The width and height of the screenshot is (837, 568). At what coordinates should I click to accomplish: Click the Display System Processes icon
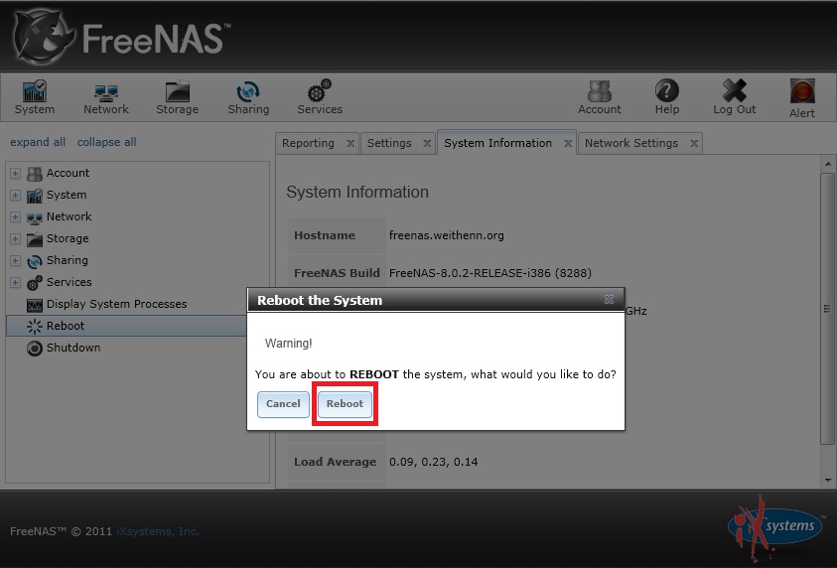pos(34,305)
